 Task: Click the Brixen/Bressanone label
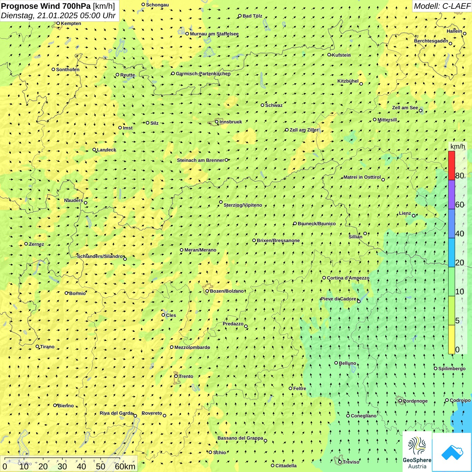(x=278, y=240)
